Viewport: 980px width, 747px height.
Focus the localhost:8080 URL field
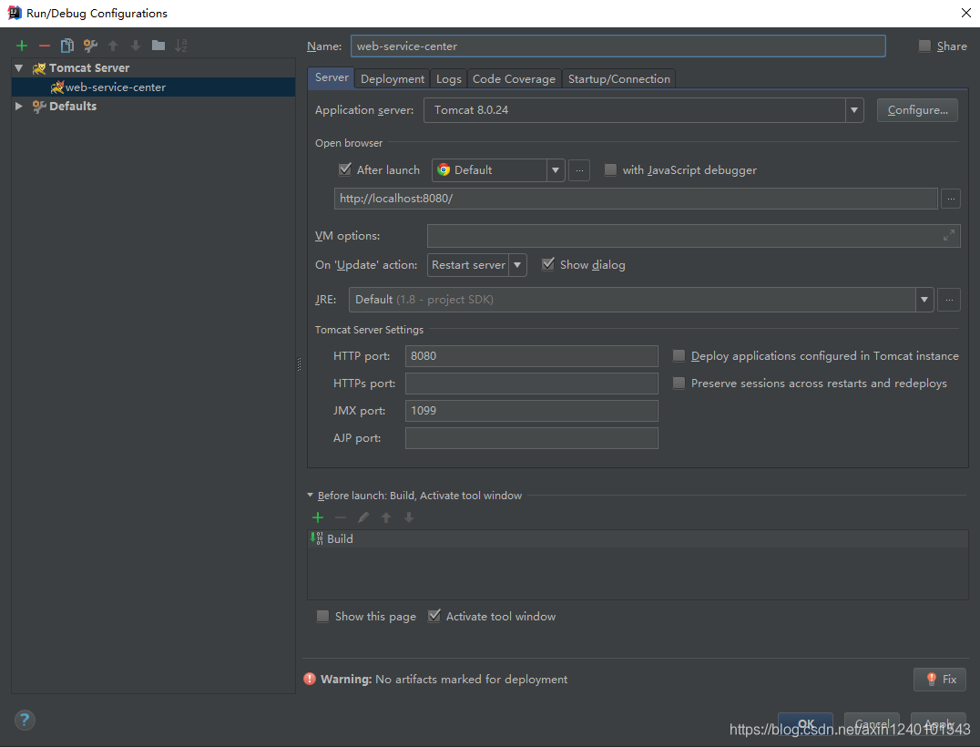click(636, 199)
